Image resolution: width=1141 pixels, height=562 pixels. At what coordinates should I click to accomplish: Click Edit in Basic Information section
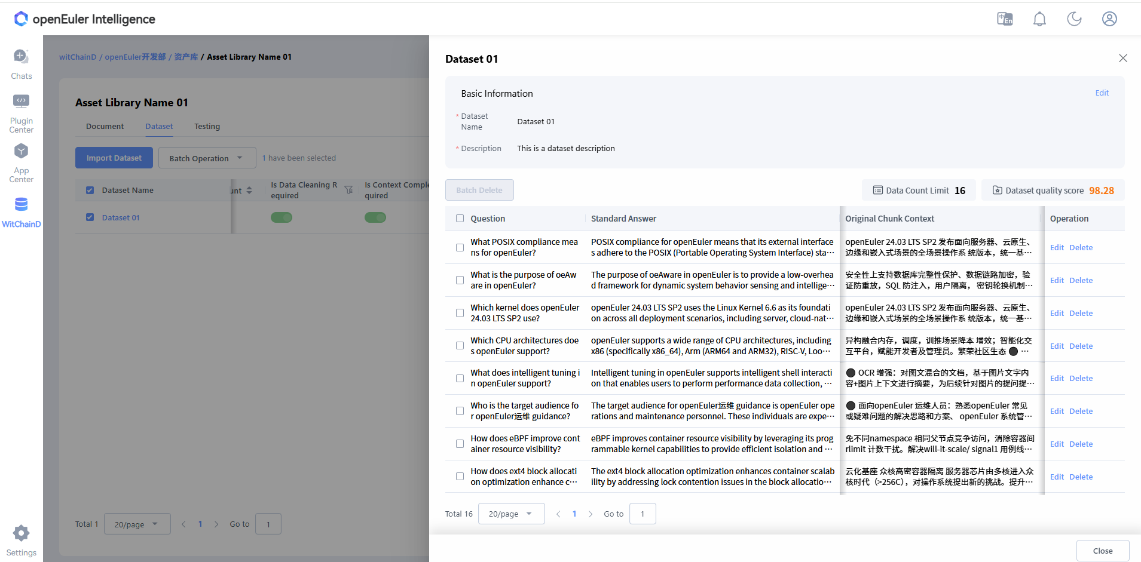(x=1102, y=93)
